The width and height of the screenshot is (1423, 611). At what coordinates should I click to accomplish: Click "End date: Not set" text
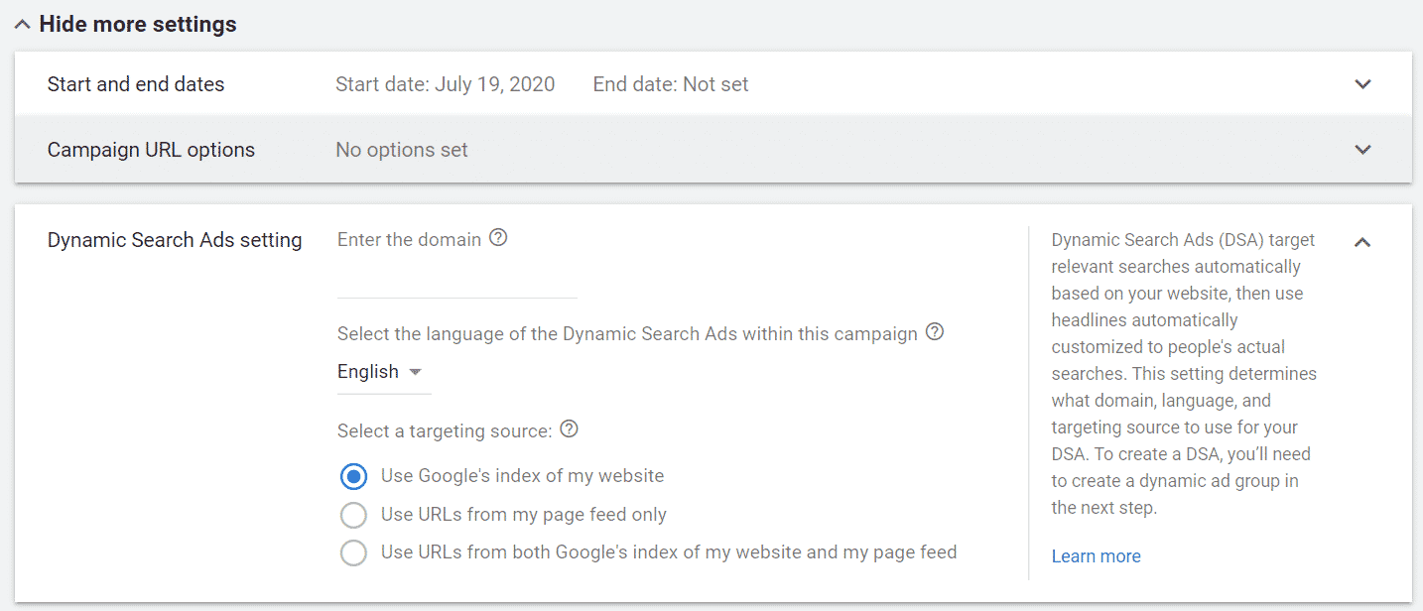point(670,84)
